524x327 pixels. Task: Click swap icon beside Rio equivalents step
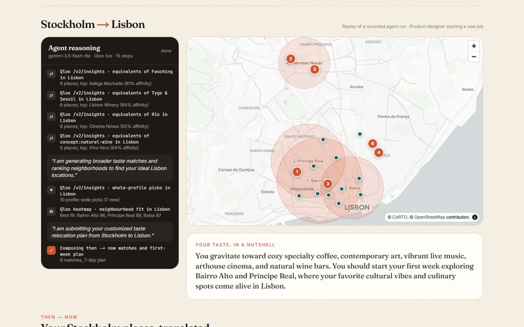(51, 116)
